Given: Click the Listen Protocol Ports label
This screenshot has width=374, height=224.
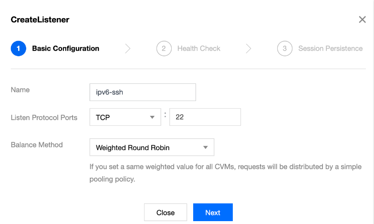Looking at the screenshot, I should tap(44, 117).
